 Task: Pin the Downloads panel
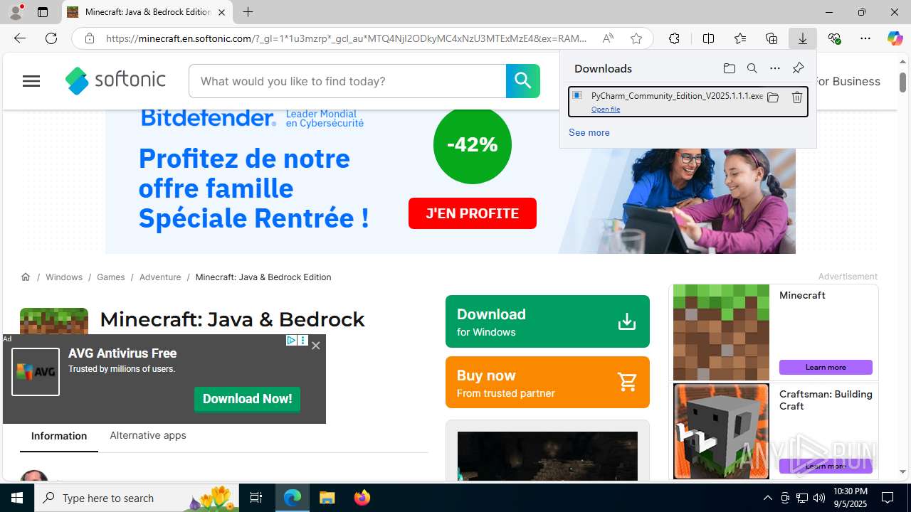coord(798,68)
